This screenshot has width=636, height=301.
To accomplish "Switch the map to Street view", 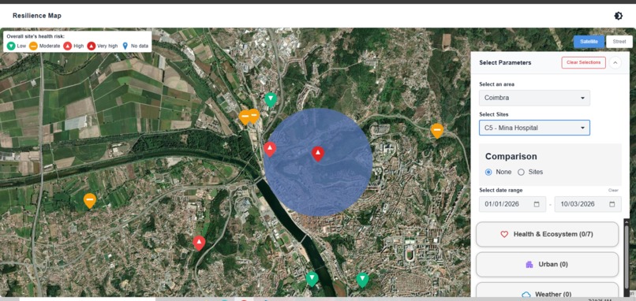I will (x=619, y=41).
